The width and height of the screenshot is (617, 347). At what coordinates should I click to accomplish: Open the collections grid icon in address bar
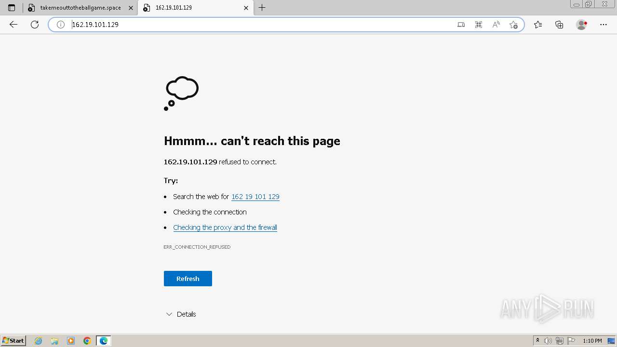pos(479,25)
